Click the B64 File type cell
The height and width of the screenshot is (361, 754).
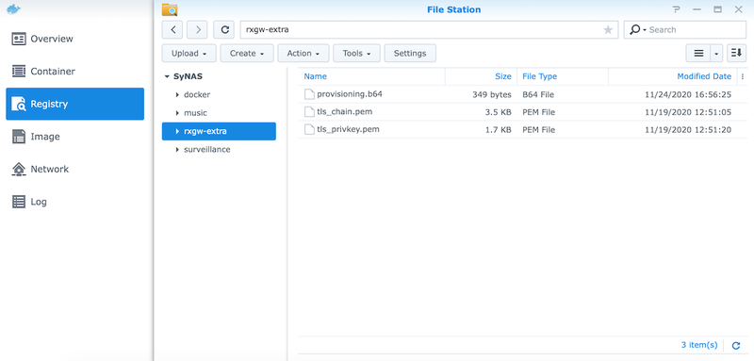click(x=538, y=94)
